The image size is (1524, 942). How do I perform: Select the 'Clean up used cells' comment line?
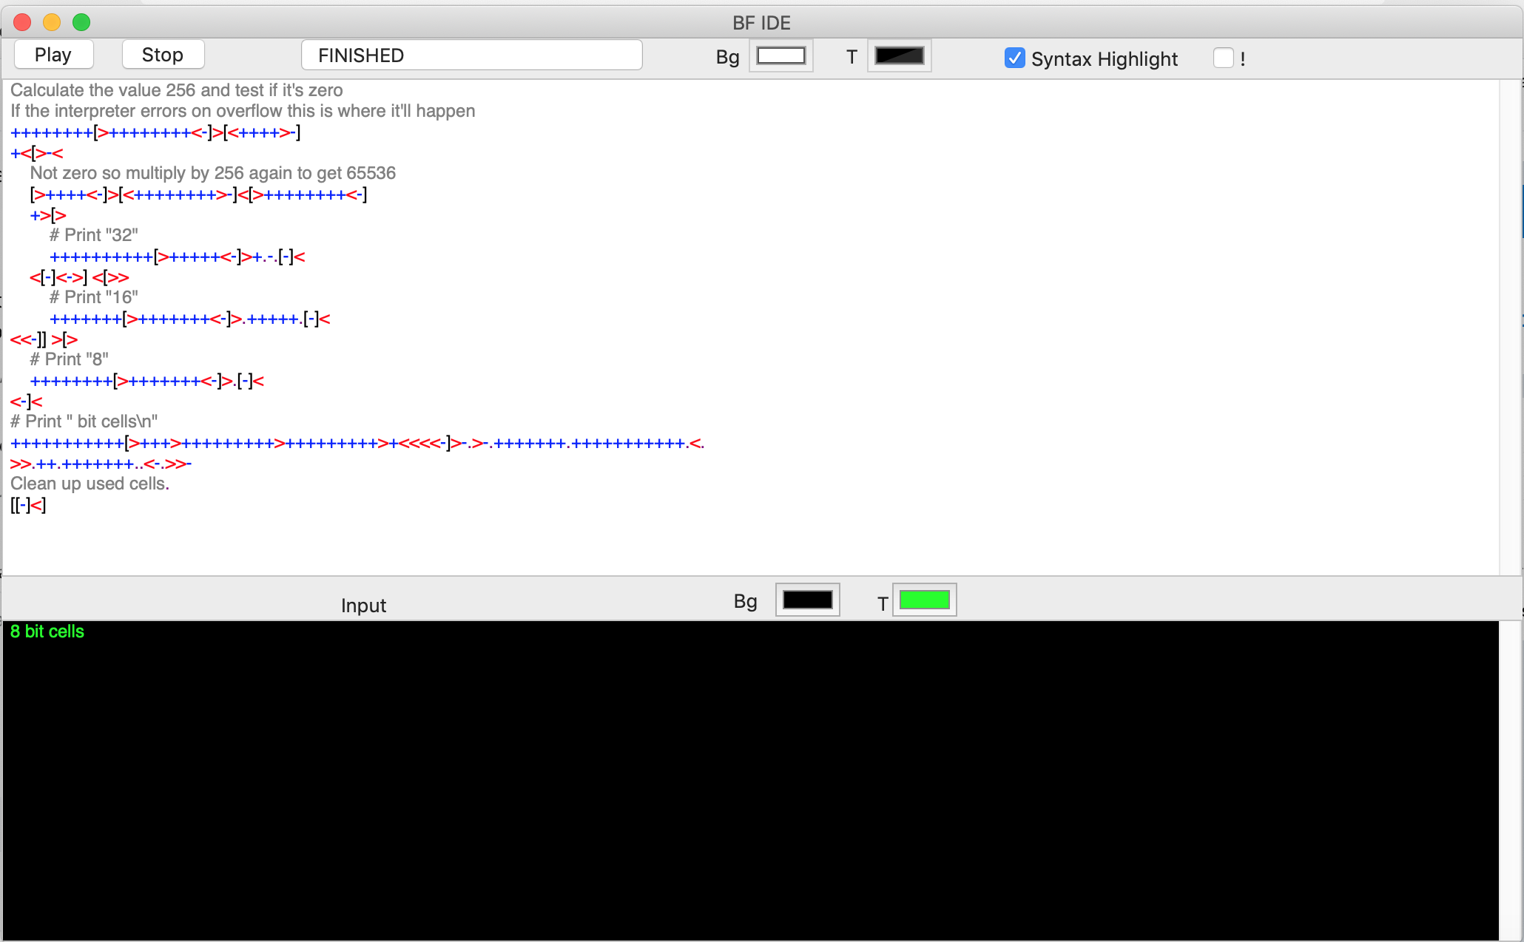(90, 483)
